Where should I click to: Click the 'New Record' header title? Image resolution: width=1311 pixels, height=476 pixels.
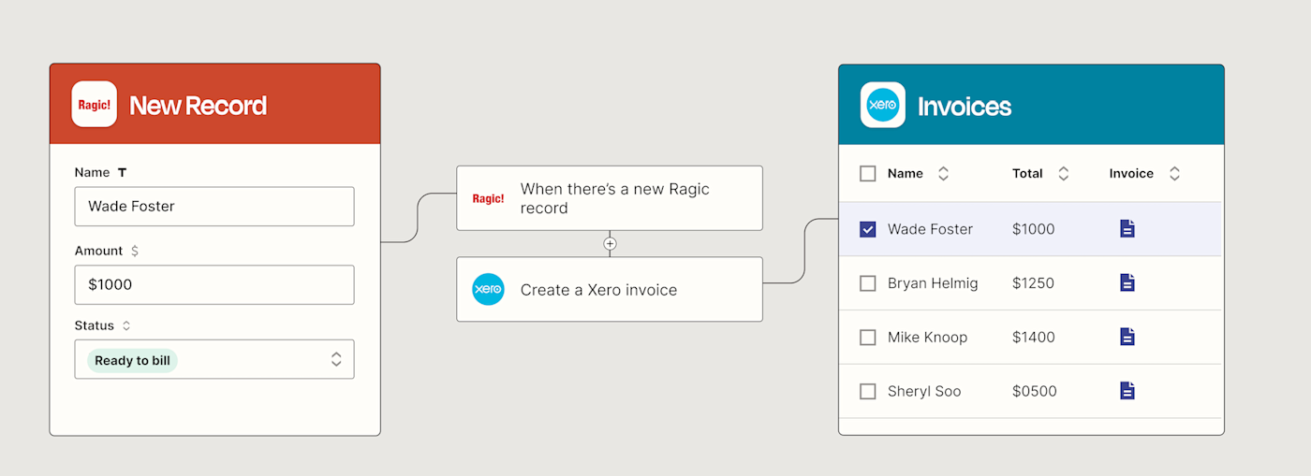[x=198, y=106]
